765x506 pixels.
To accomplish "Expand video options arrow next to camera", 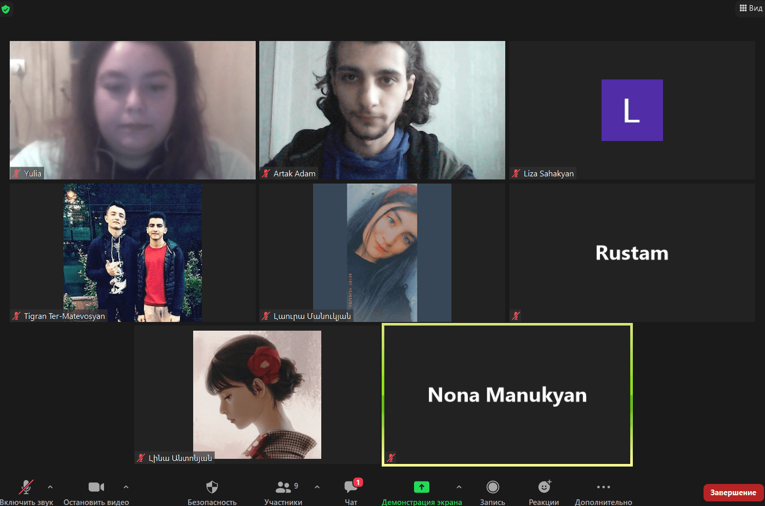I will click(126, 487).
